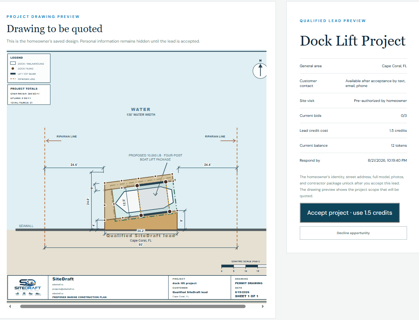The height and width of the screenshot is (320, 419).
Task: Decline the opportunity
Action: point(353,233)
